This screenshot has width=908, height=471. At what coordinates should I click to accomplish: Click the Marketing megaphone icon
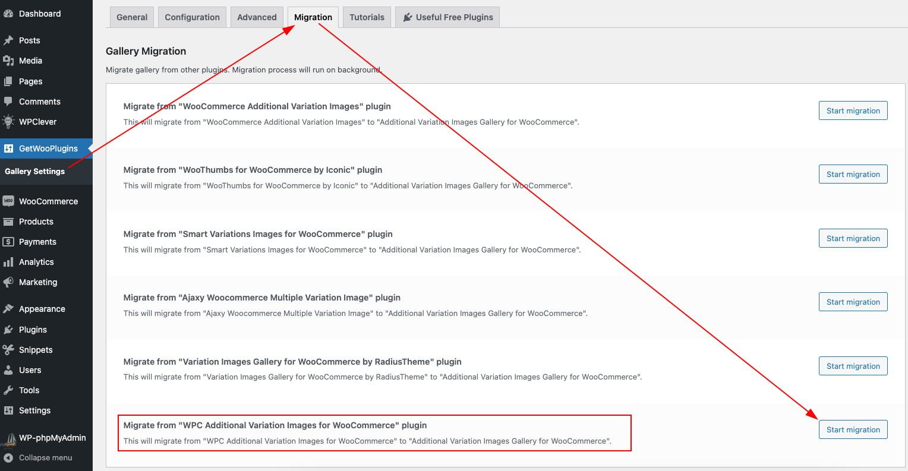(8, 282)
